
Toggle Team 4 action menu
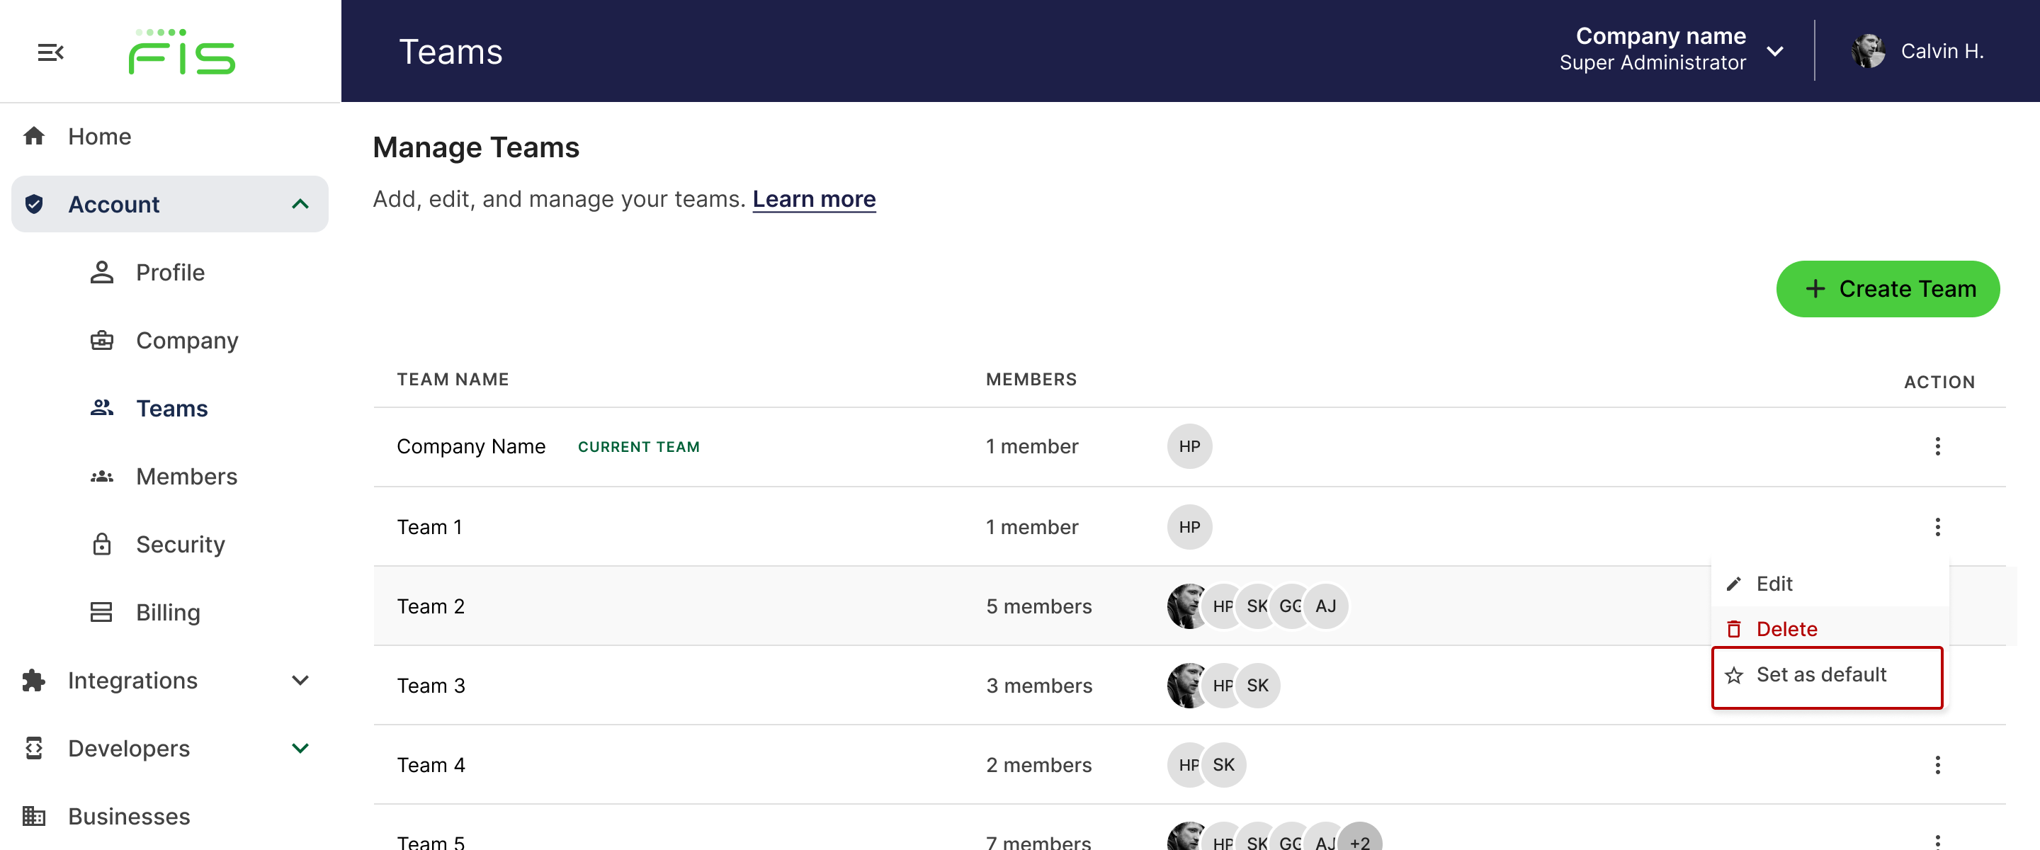[x=1937, y=764]
